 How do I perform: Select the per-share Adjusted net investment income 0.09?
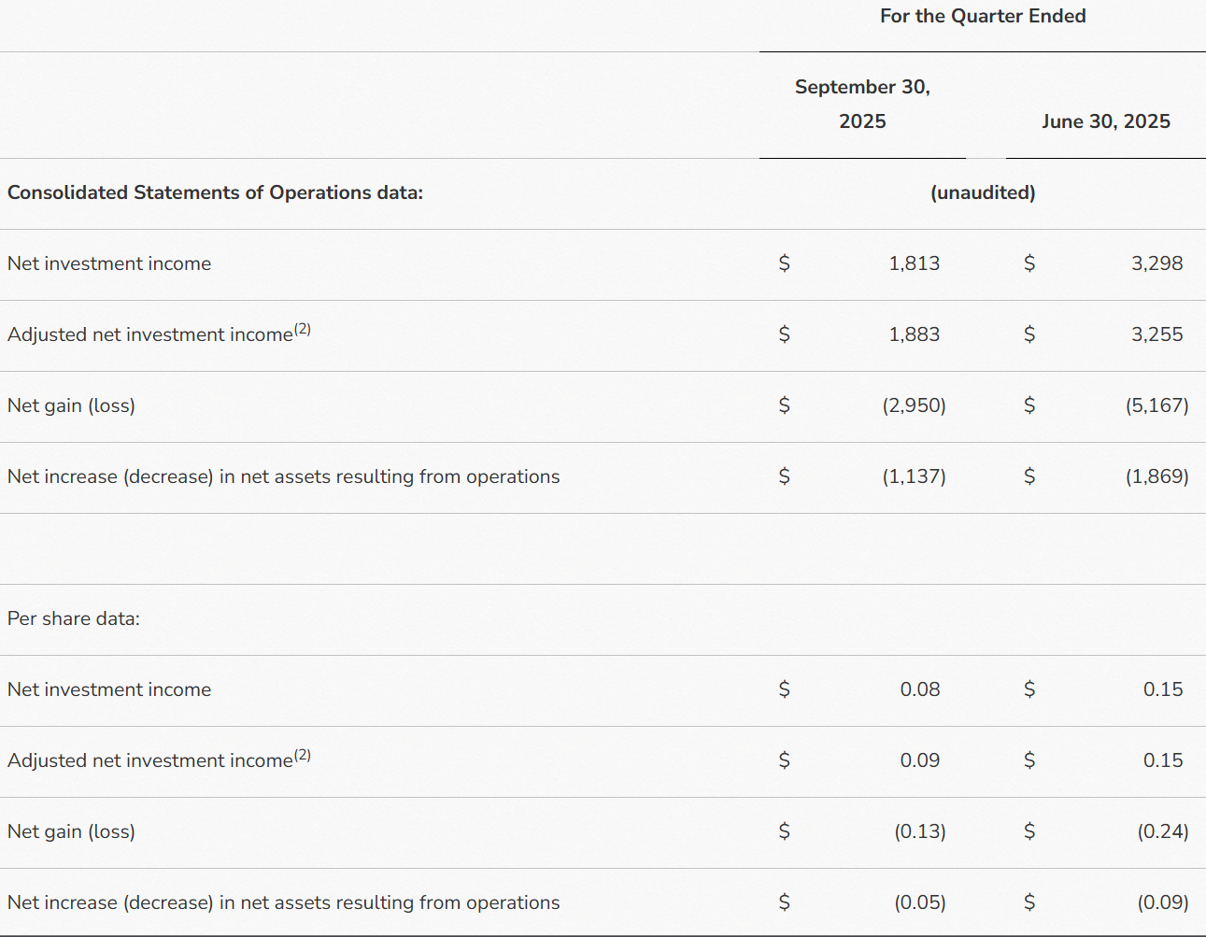tap(920, 760)
